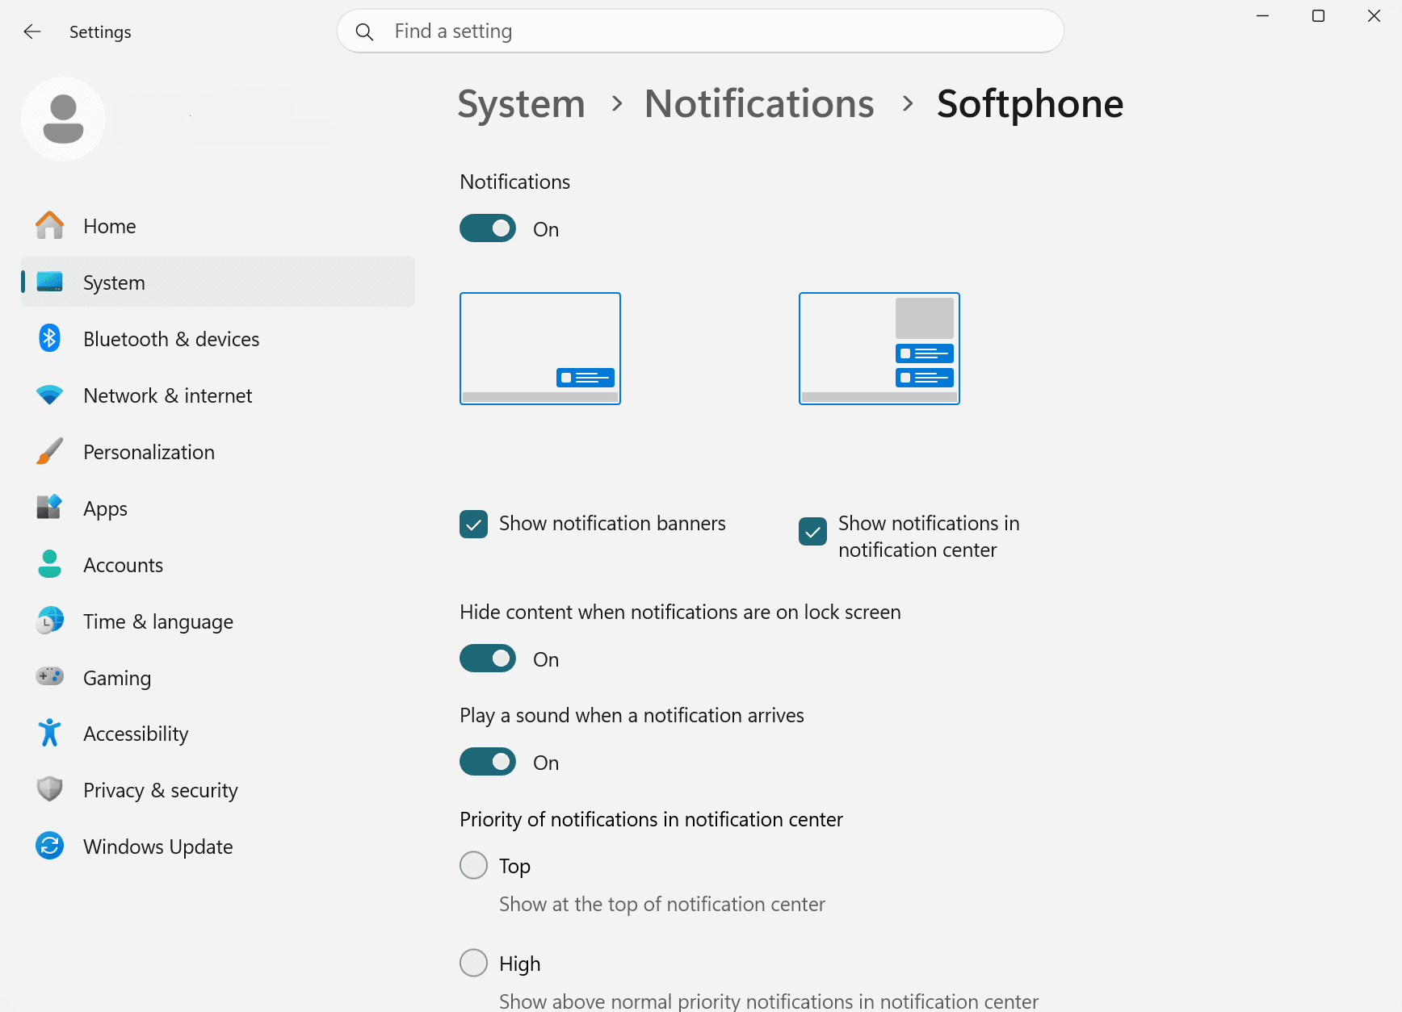Open Home in the sidebar
Viewport: 1402px width, 1012px height.
[218, 226]
